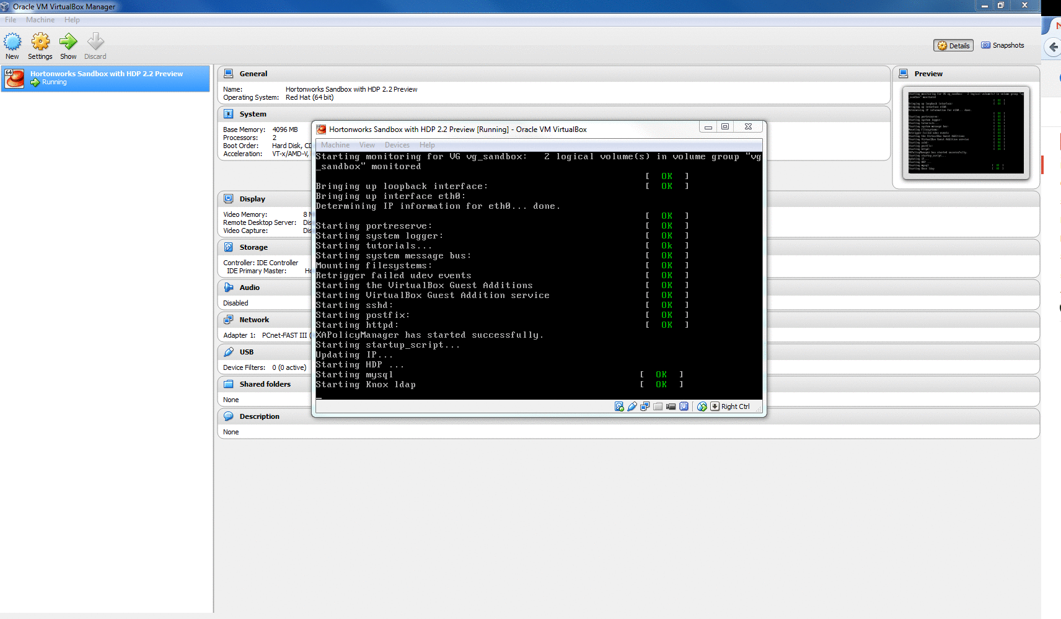Click the New machine toolbar icon
1061x619 pixels.
(12, 42)
